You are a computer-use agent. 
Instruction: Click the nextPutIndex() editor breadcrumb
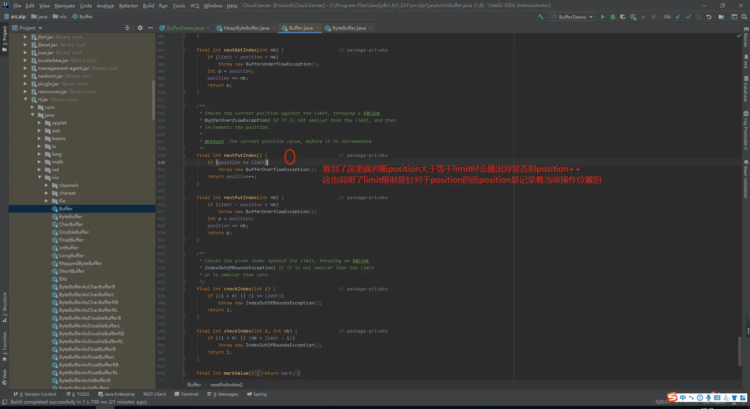tap(226, 385)
